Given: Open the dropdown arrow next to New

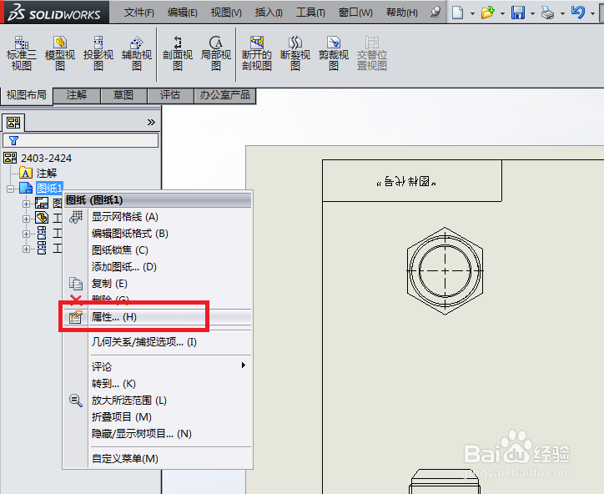Looking at the screenshot, I should pos(472,13).
